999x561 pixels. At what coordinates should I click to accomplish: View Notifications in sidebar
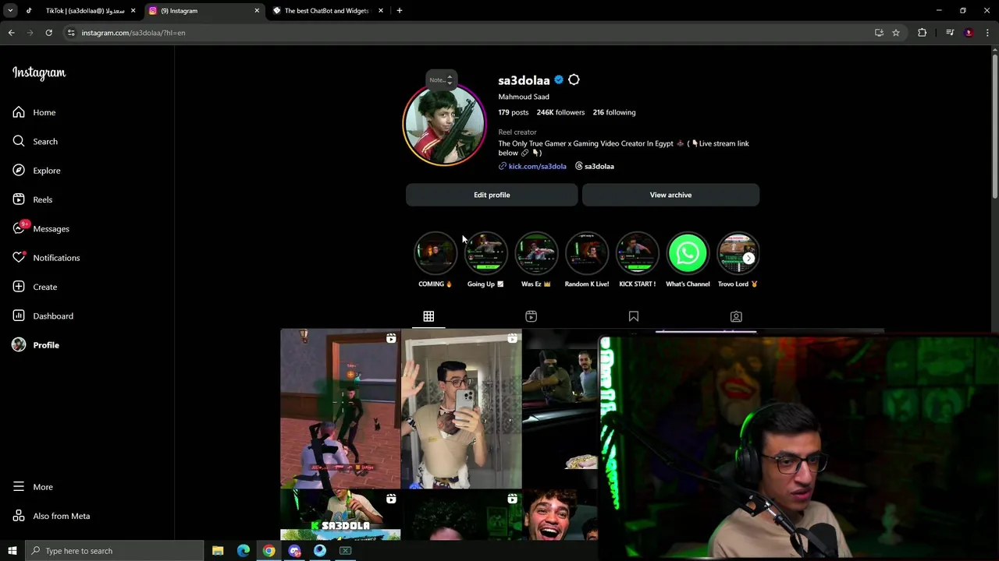(x=46, y=258)
